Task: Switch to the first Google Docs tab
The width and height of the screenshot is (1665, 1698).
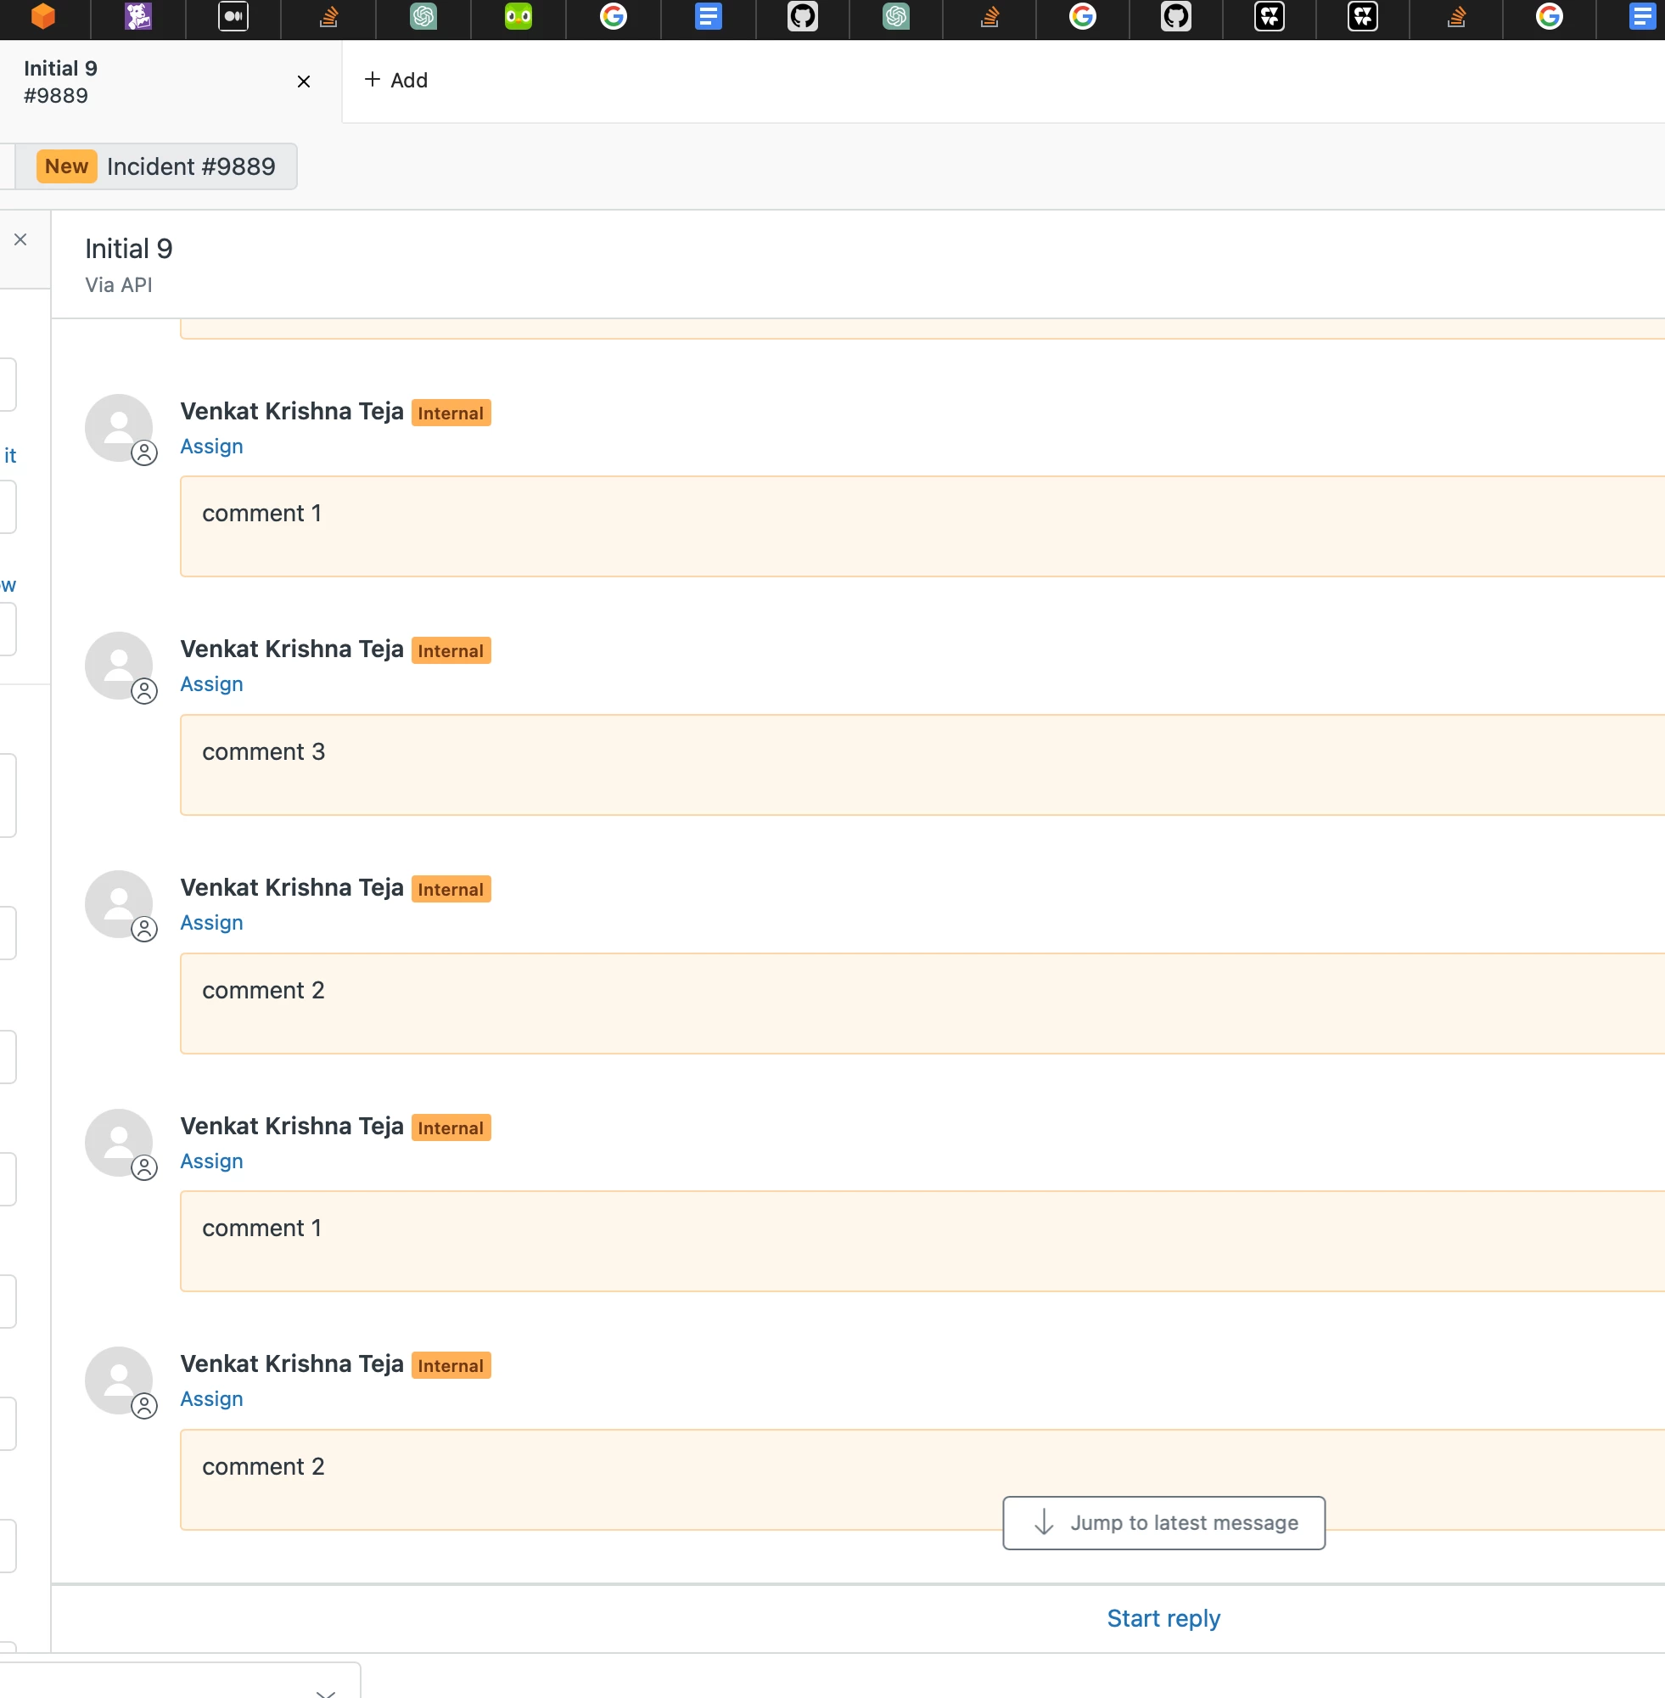Action: pyautogui.click(x=708, y=17)
